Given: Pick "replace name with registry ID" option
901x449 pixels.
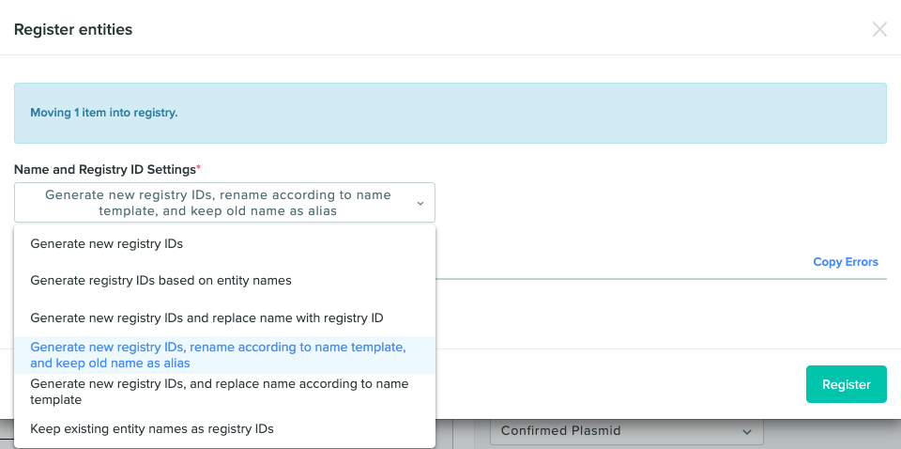Looking at the screenshot, I should coord(224,317).
